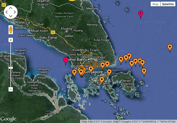Select orange marker east of Bintan Island

pyautogui.click(x=144, y=71)
